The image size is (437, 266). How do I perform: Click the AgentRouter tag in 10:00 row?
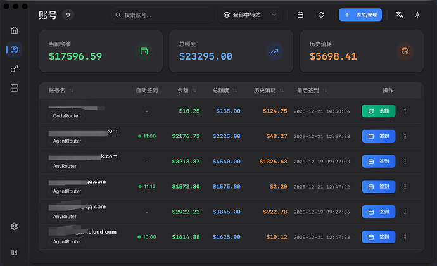(x=67, y=242)
